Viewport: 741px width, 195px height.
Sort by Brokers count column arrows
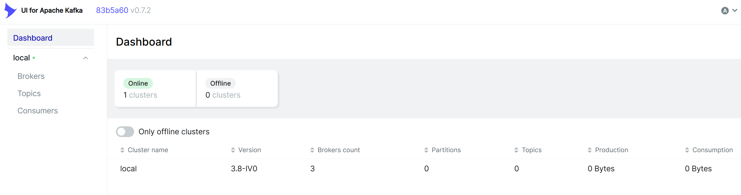(x=312, y=150)
